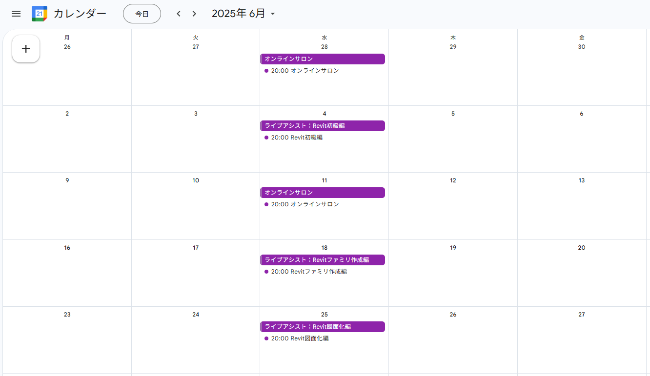The width and height of the screenshot is (650, 376).
Task: Click the plus create event button
Action: (26, 49)
